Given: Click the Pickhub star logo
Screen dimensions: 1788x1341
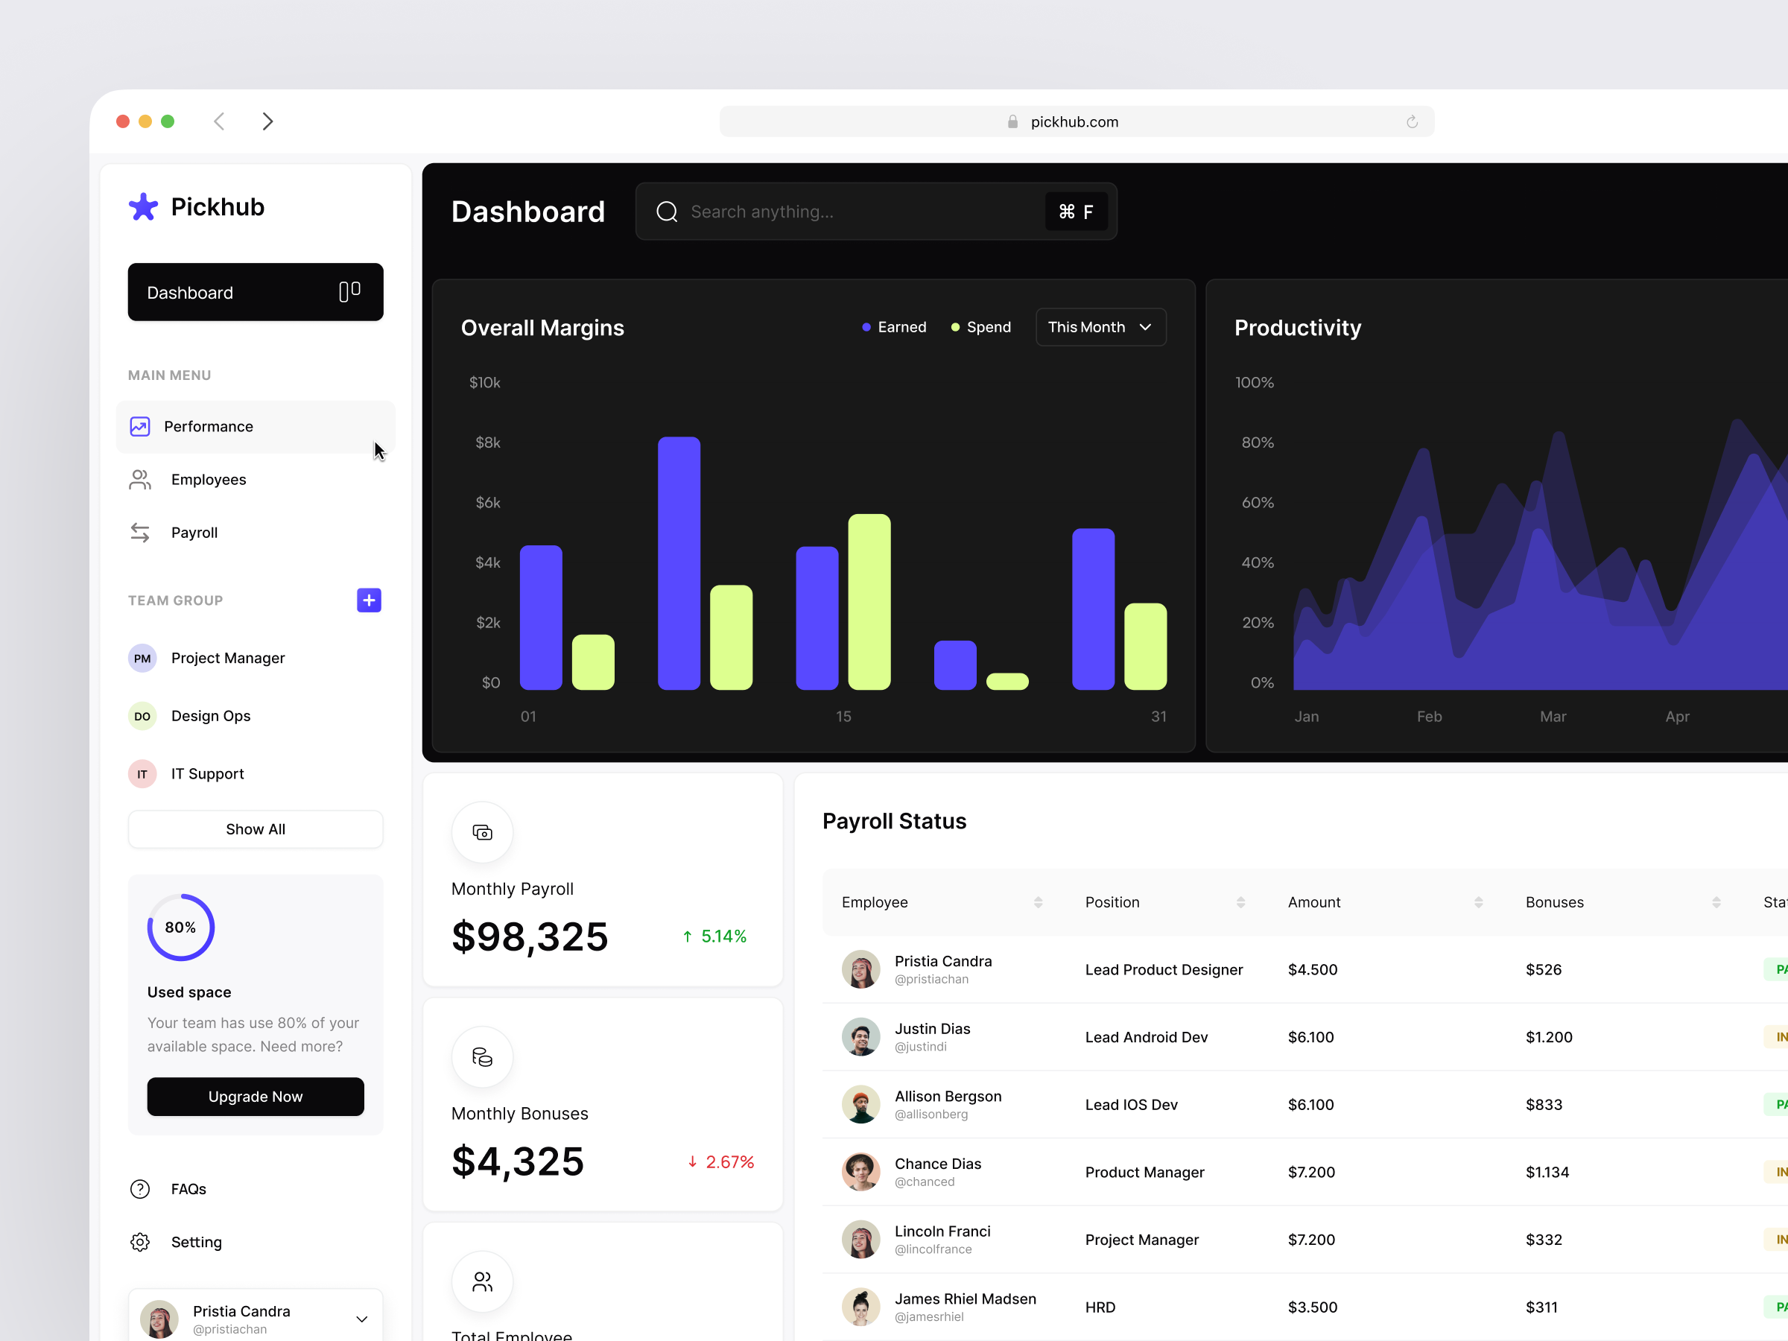Looking at the screenshot, I should 143,207.
